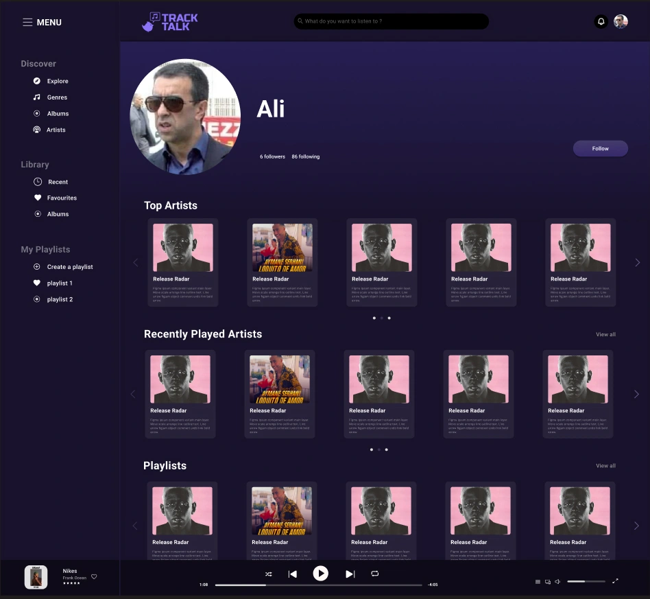Skip to previous track
This screenshot has height=599, width=650.
[x=293, y=574]
